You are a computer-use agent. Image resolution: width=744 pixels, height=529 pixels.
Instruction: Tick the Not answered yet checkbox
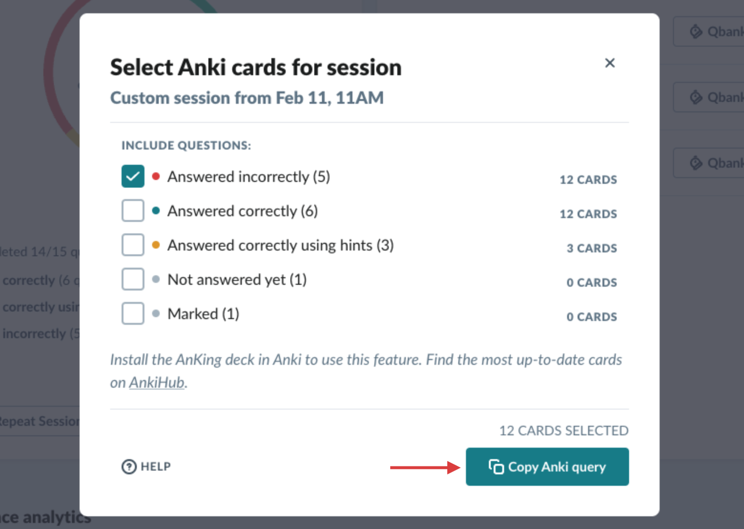click(x=133, y=279)
